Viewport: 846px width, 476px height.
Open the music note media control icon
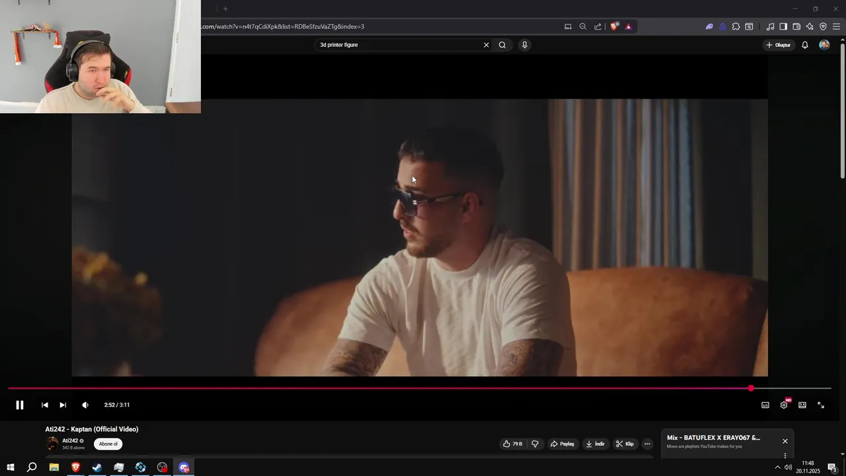pyautogui.click(x=770, y=26)
